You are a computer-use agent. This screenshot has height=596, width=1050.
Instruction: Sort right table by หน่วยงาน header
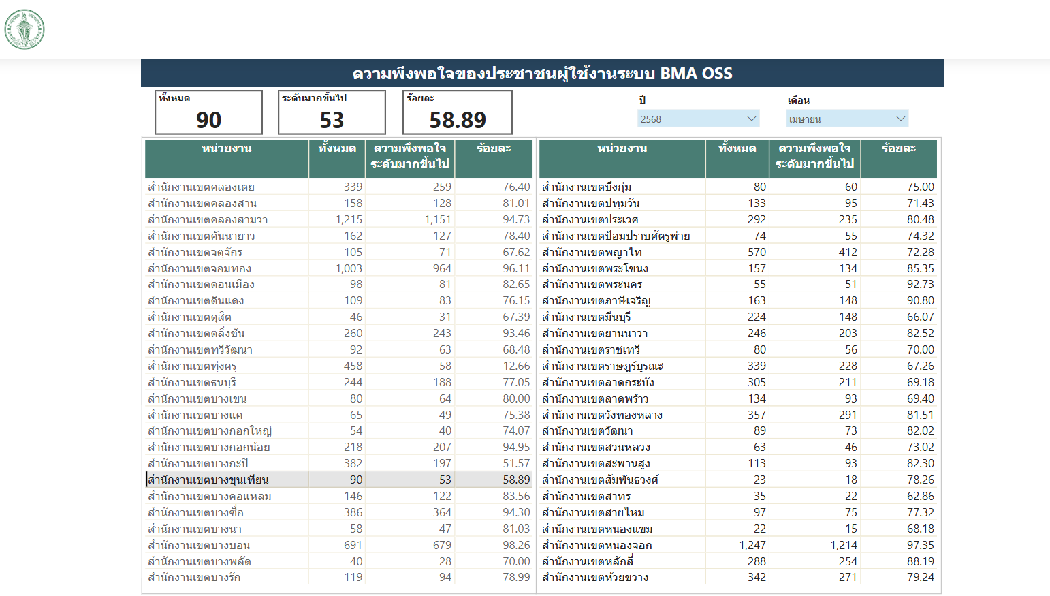tap(622, 159)
